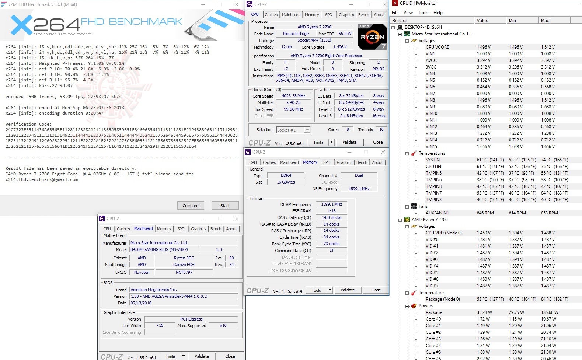The height and width of the screenshot is (360, 582).
Task: Click the CPU-Z icon in the Memory window title bar
Action: 248,152
